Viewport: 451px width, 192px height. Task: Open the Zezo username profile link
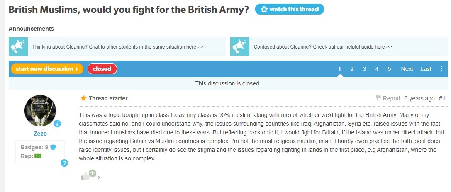41,134
